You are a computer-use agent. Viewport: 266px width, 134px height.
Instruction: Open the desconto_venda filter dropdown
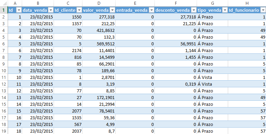click(194, 10)
